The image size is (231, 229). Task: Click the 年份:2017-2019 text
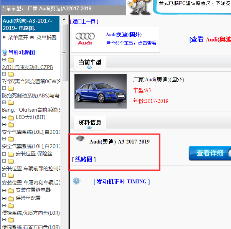[x=150, y=101]
